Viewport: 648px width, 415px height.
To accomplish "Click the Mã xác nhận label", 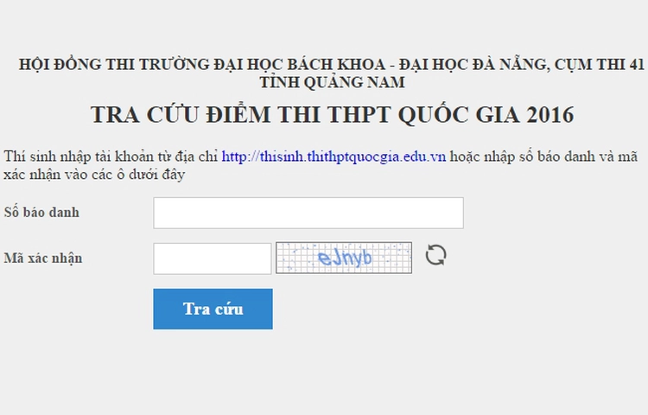I will tap(43, 258).
